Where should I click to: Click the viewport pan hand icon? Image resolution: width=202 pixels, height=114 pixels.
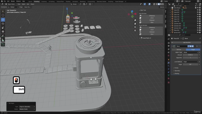pyautogui.click(x=135, y=24)
